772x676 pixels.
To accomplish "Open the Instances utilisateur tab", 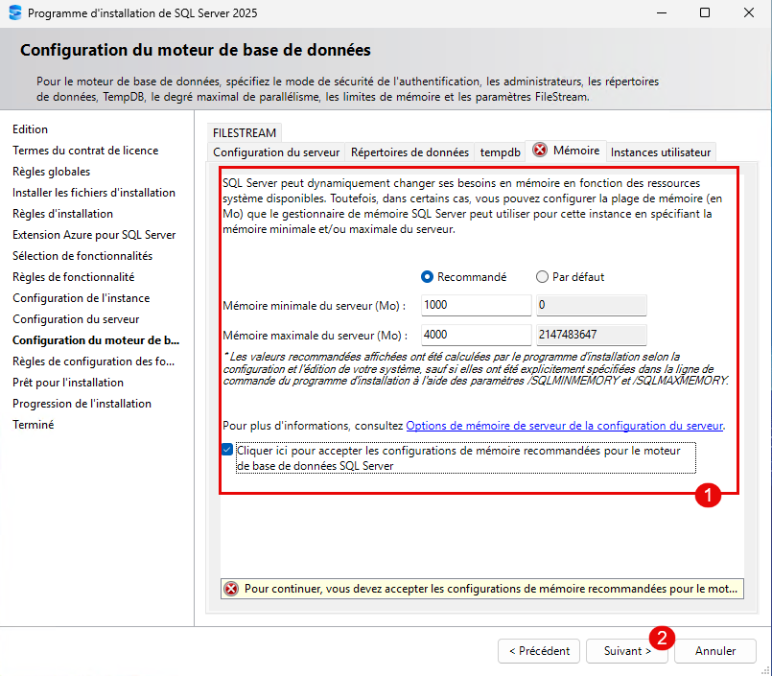I will point(661,152).
